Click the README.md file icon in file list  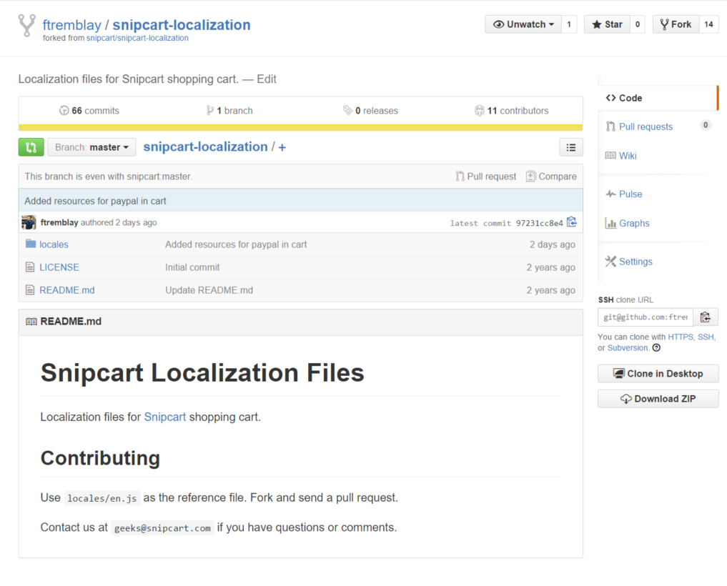[x=30, y=289]
